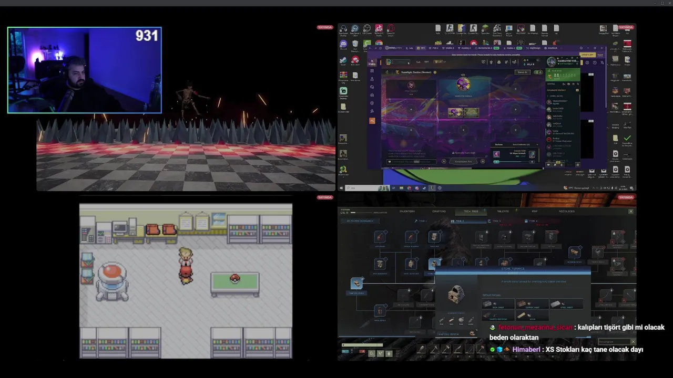Select the Crafting Bench tech node
The image size is (673, 378).
[x=356, y=283]
